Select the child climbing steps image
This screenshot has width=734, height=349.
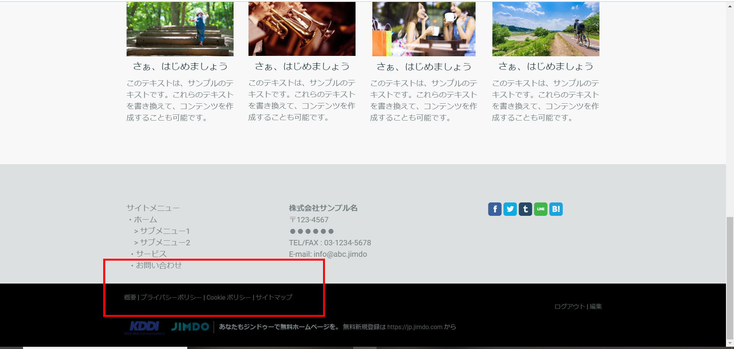tap(180, 29)
